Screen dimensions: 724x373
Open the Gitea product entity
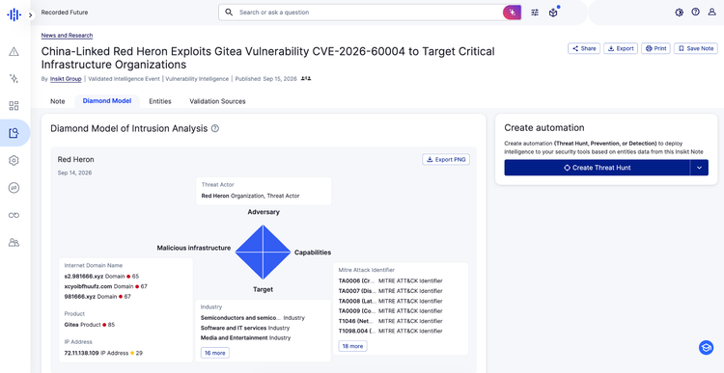click(71, 325)
